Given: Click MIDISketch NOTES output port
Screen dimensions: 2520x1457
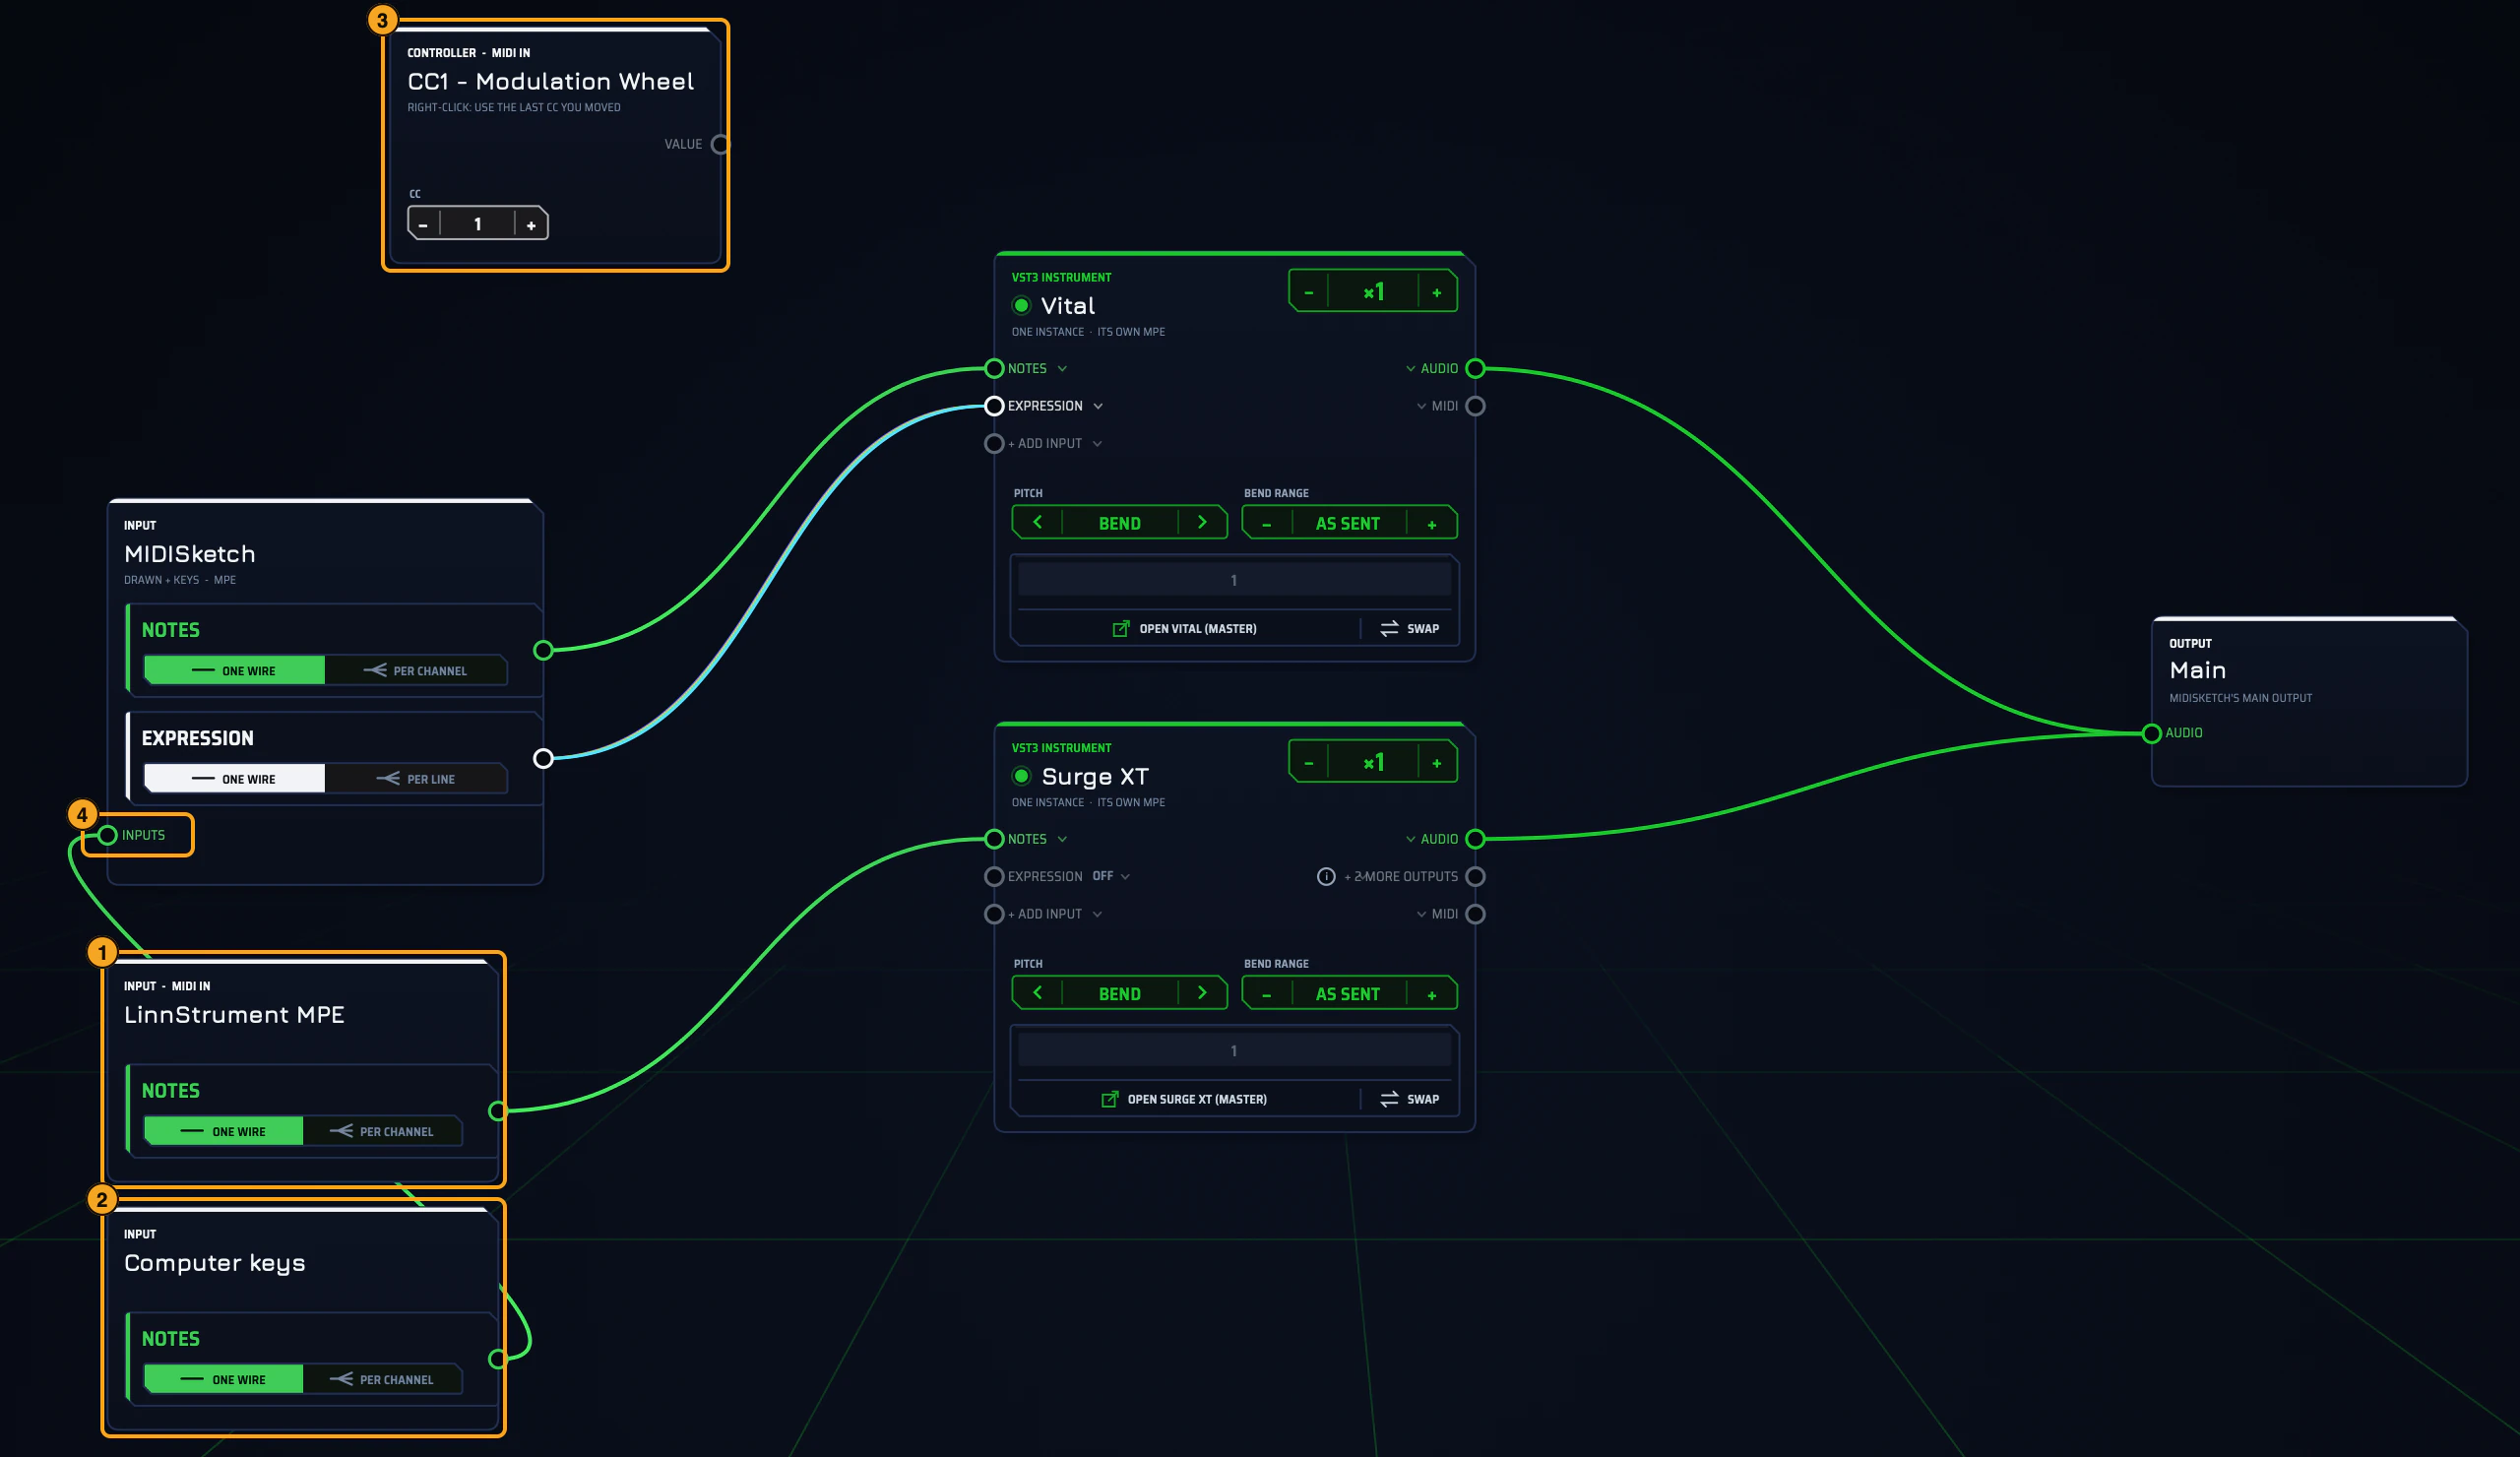Looking at the screenshot, I should point(543,650).
